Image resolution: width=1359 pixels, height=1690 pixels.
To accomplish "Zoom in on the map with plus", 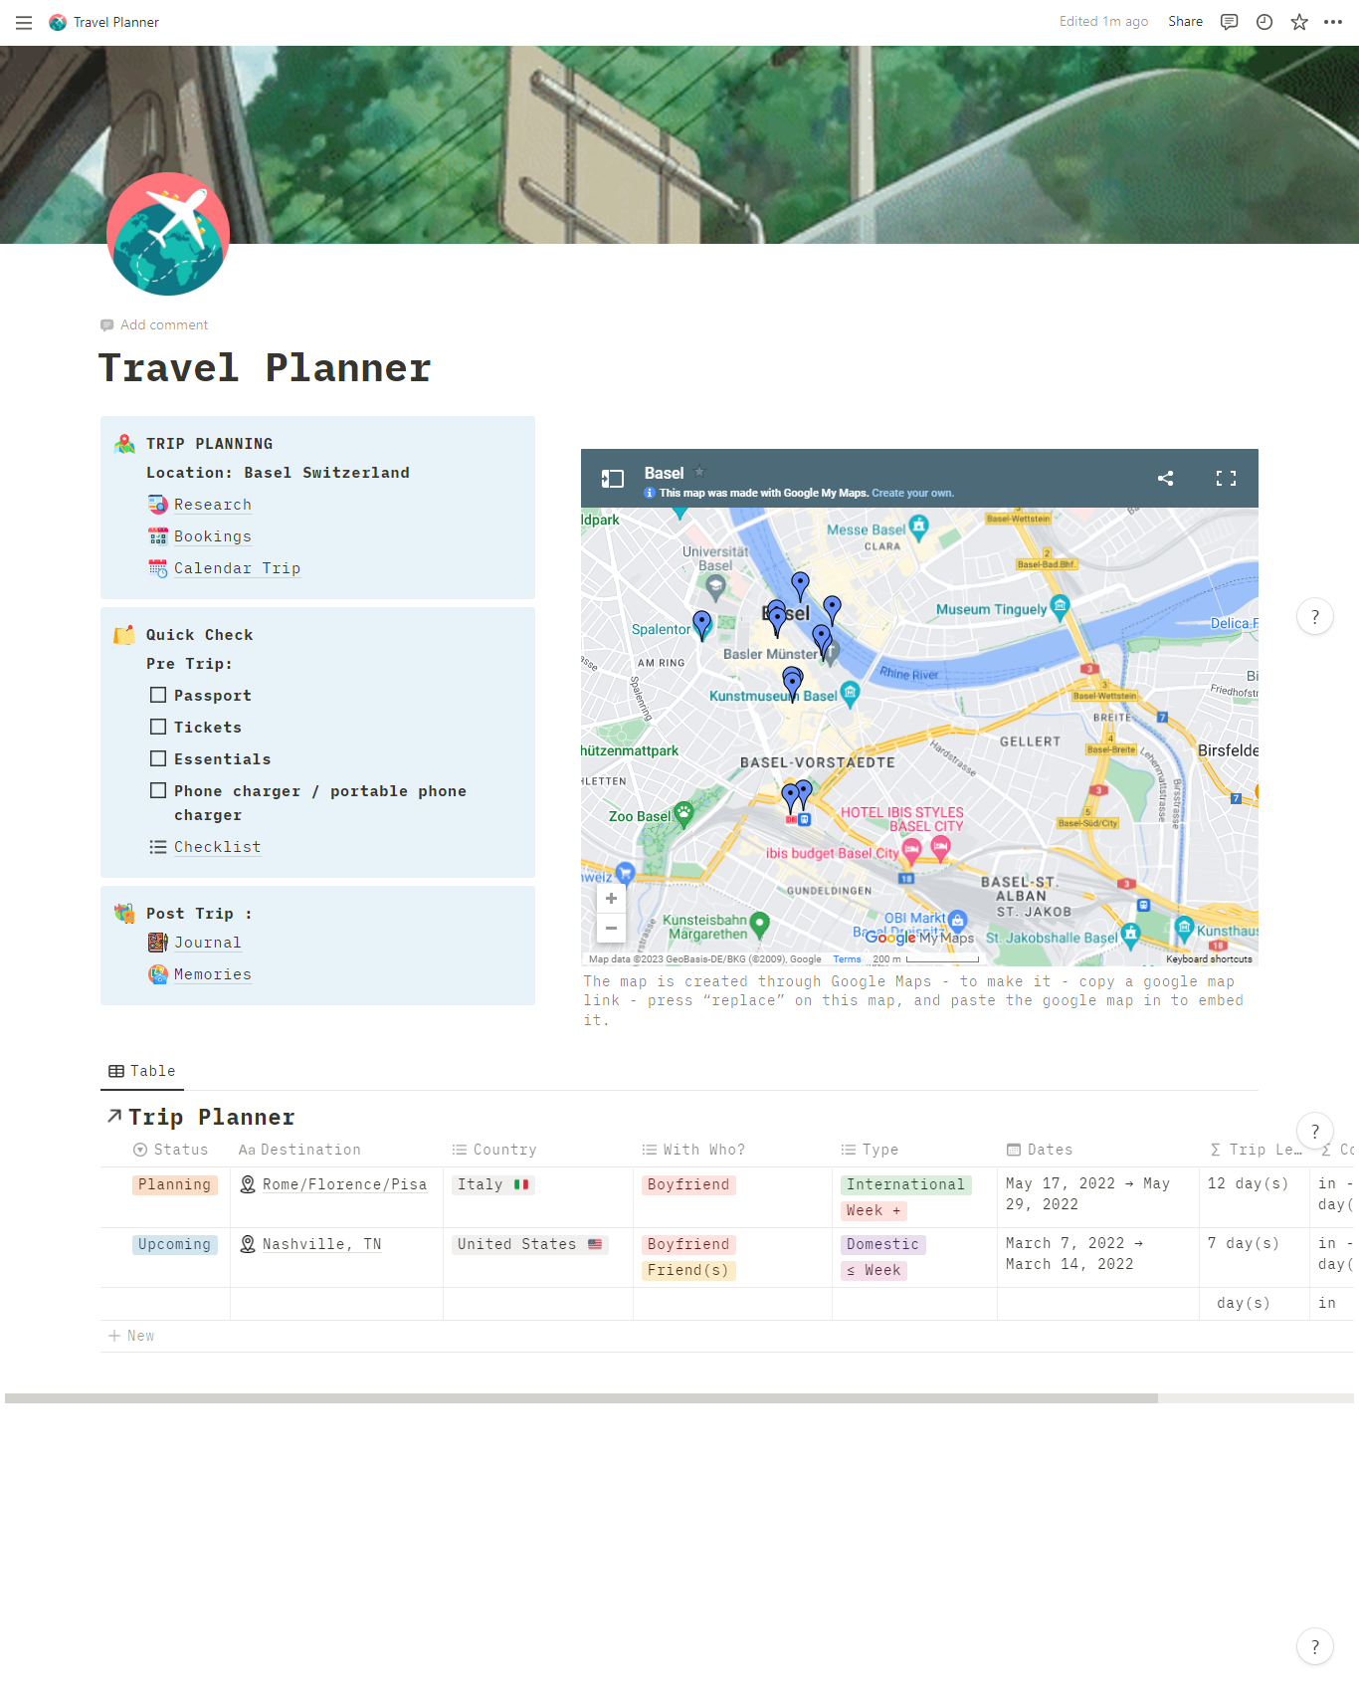I will pyautogui.click(x=611, y=899).
